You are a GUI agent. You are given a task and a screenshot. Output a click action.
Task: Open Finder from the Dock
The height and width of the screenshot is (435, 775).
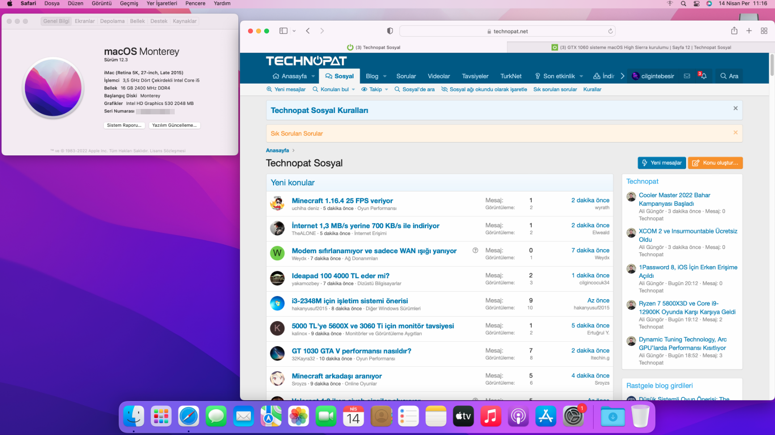point(134,416)
